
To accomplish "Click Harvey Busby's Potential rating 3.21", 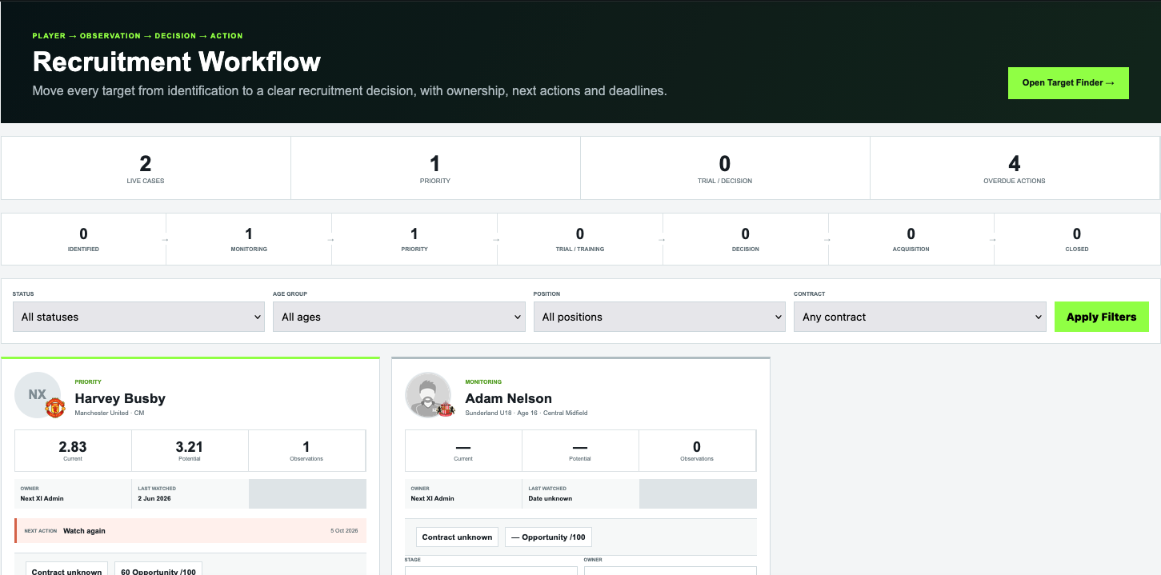I will [x=190, y=451].
